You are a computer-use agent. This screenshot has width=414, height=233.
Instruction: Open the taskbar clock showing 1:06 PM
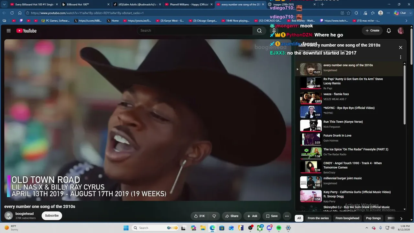coord(404,228)
